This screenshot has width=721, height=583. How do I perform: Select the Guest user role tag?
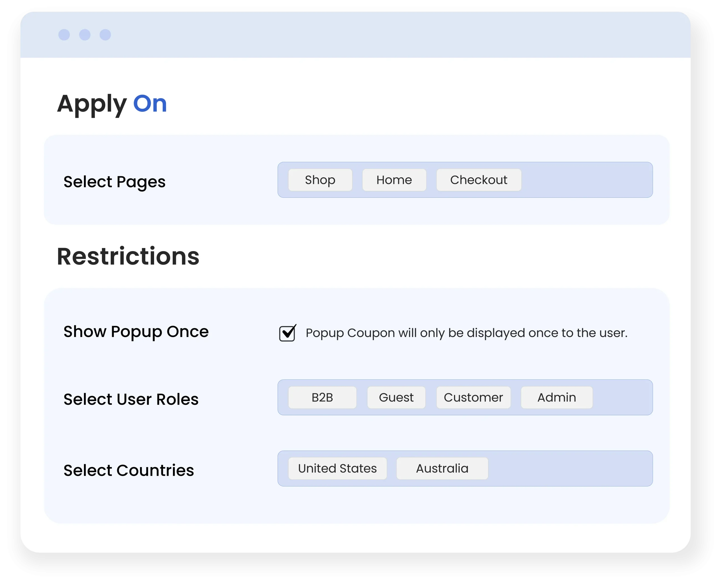pos(396,397)
